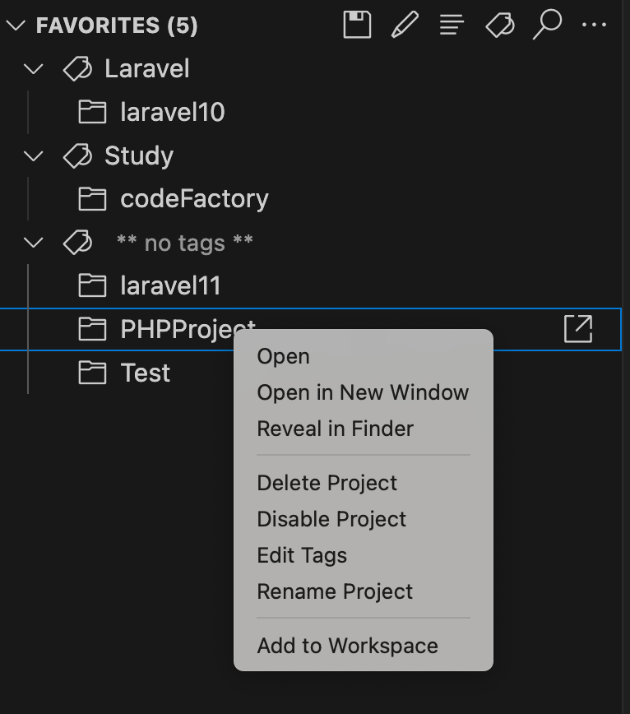
Task: Collapse the Laravel tag group chevron
Action: [33, 69]
